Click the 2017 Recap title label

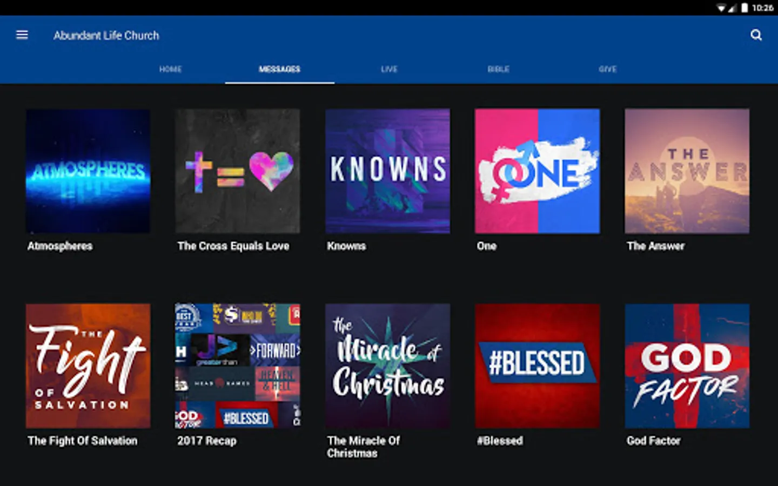pyautogui.click(x=207, y=441)
